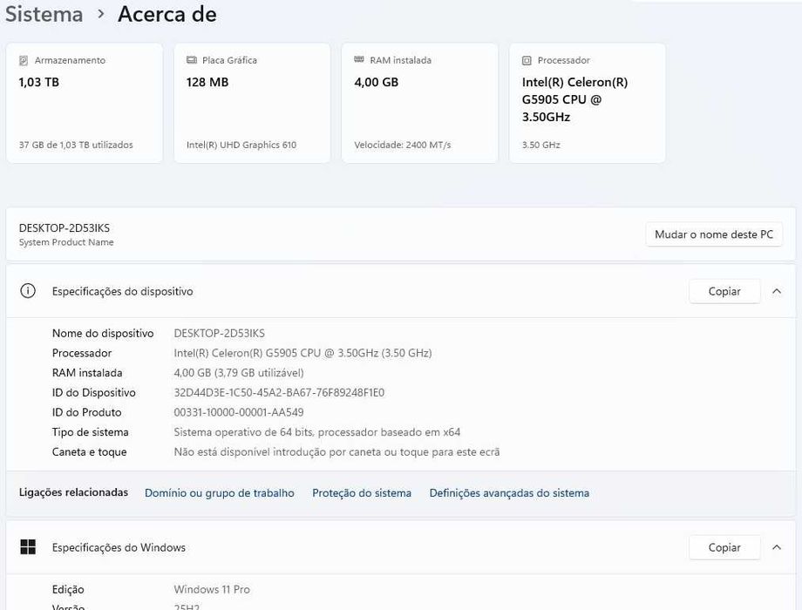Click the graphics card icon

tap(191, 60)
